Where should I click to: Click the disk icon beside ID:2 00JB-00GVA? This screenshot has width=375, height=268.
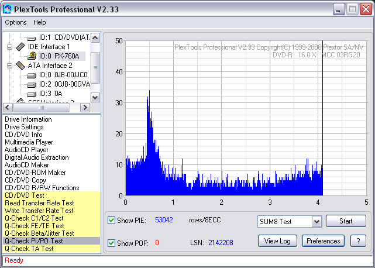pos(32,85)
